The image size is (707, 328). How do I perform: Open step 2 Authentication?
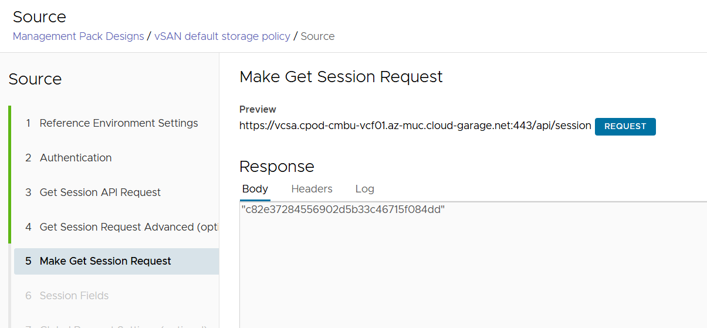pos(76,158)
